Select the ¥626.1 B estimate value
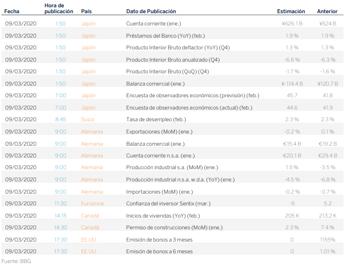This screenshot has height=266, width=346. [x=292, y=23]
